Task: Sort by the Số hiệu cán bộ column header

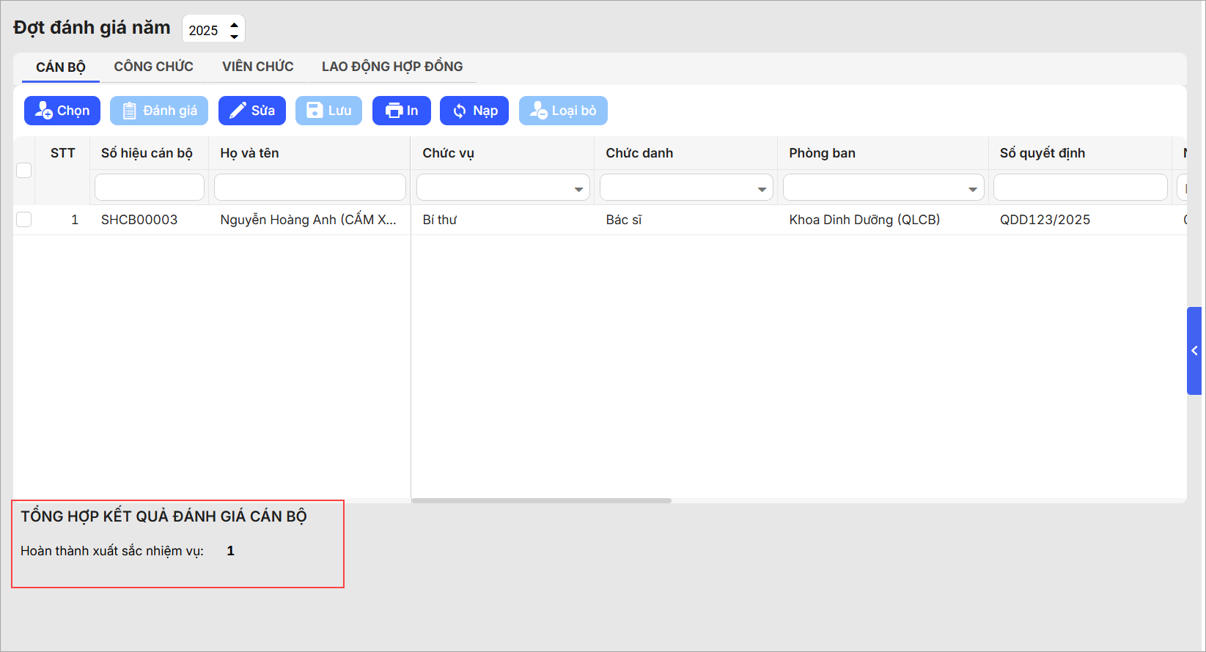Action: tap(147, 153)
